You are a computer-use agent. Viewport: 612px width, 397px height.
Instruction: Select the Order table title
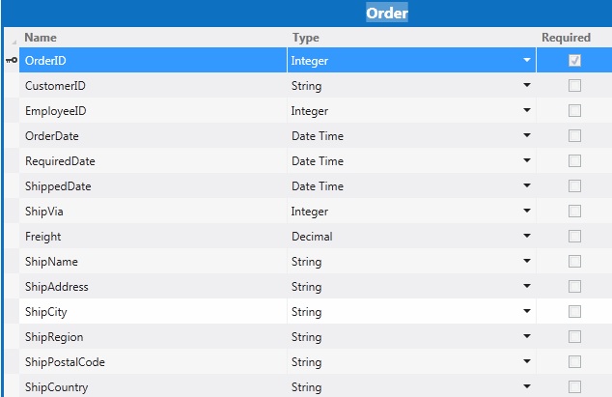tap(386, 14)
